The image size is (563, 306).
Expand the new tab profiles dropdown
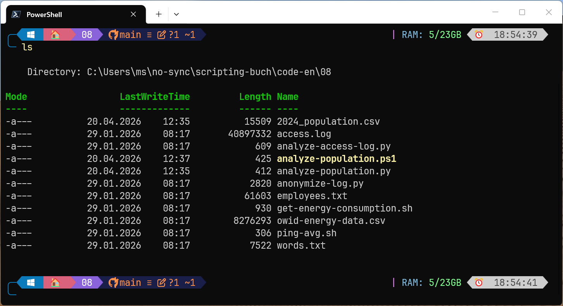176,14
